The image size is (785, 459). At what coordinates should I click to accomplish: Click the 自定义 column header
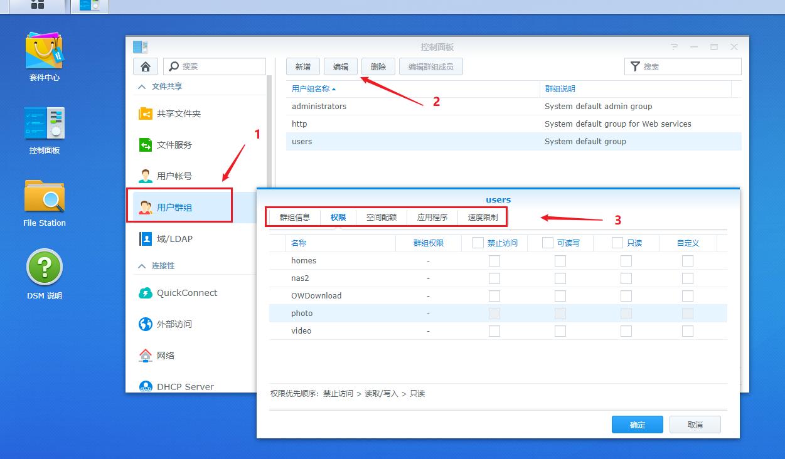pos(688,243)
